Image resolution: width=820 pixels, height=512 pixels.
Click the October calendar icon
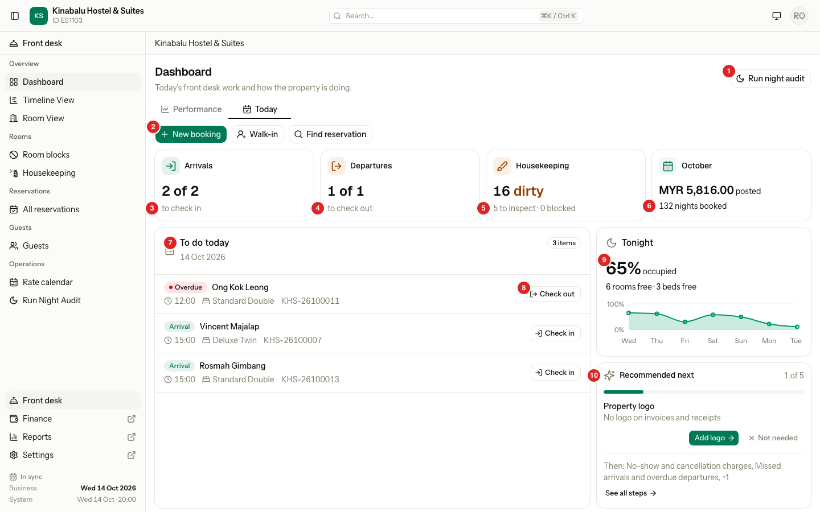pyautogui.click(x=668, y=166)
